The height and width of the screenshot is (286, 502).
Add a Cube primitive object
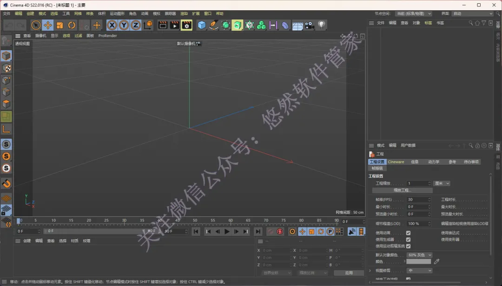pos(202,25)
